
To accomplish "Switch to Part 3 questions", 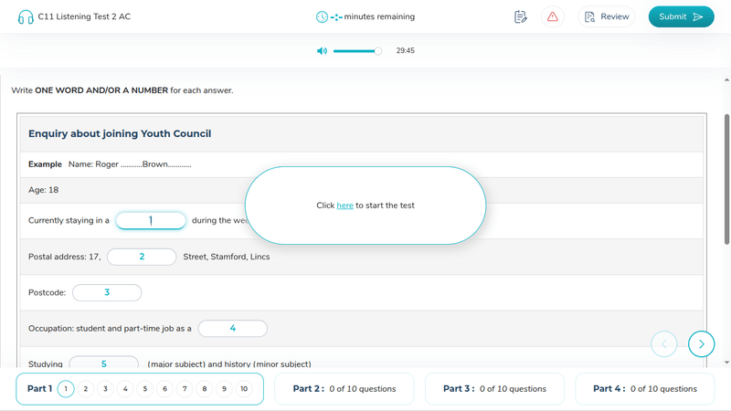I will pos(494,389).
